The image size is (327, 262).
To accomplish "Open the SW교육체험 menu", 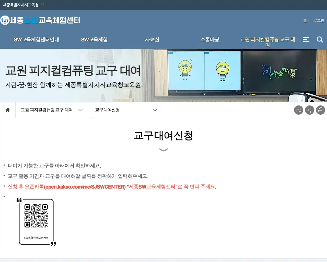I will coord(94,40).
